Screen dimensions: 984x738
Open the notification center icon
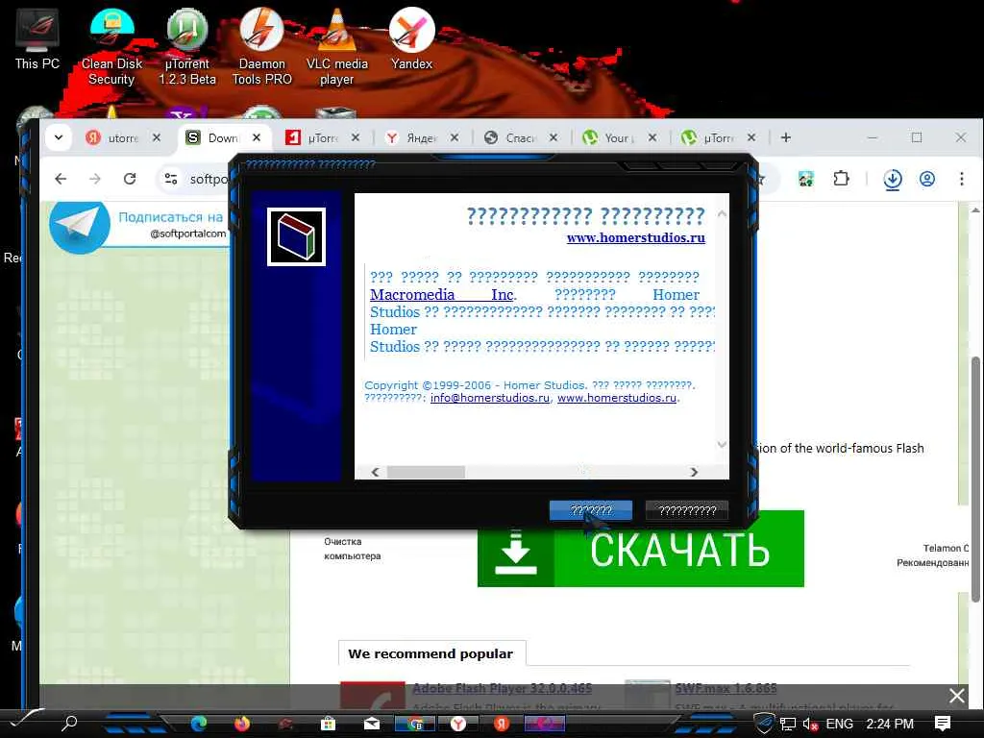[942, 724]
